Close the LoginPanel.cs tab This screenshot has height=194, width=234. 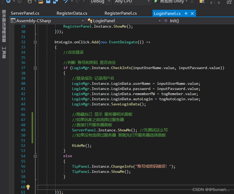[192, 14]
